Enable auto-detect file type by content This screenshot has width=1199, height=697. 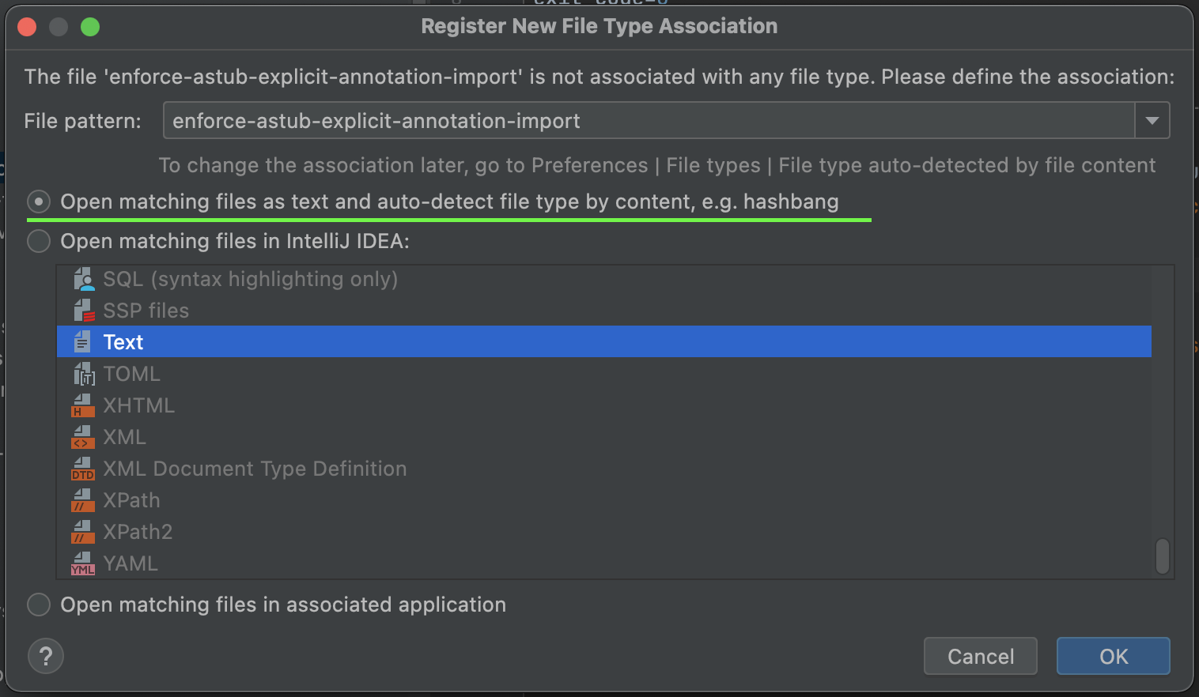click(38, 202)
